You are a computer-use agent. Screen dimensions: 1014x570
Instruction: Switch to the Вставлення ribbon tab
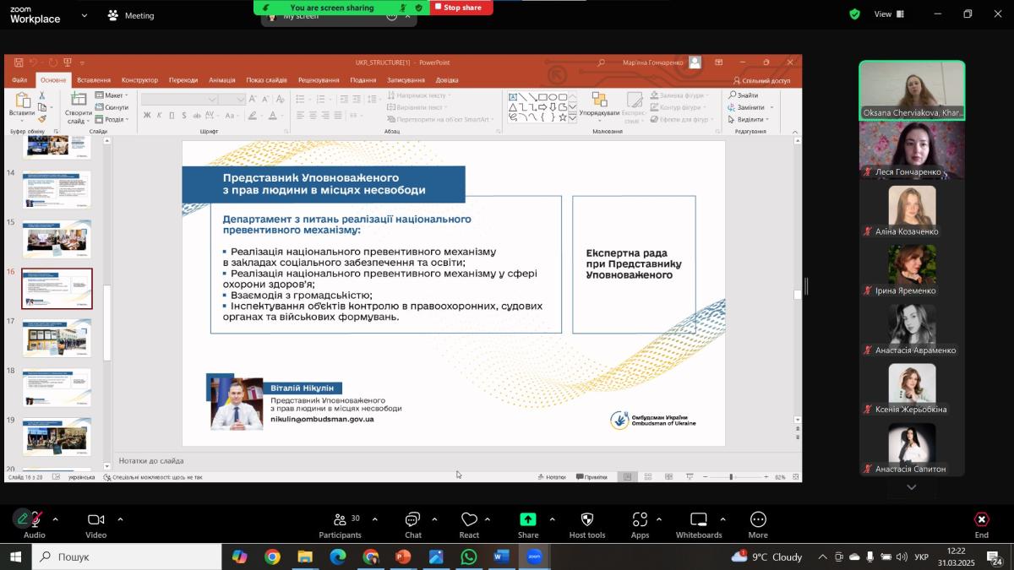(x=93, y=80)
